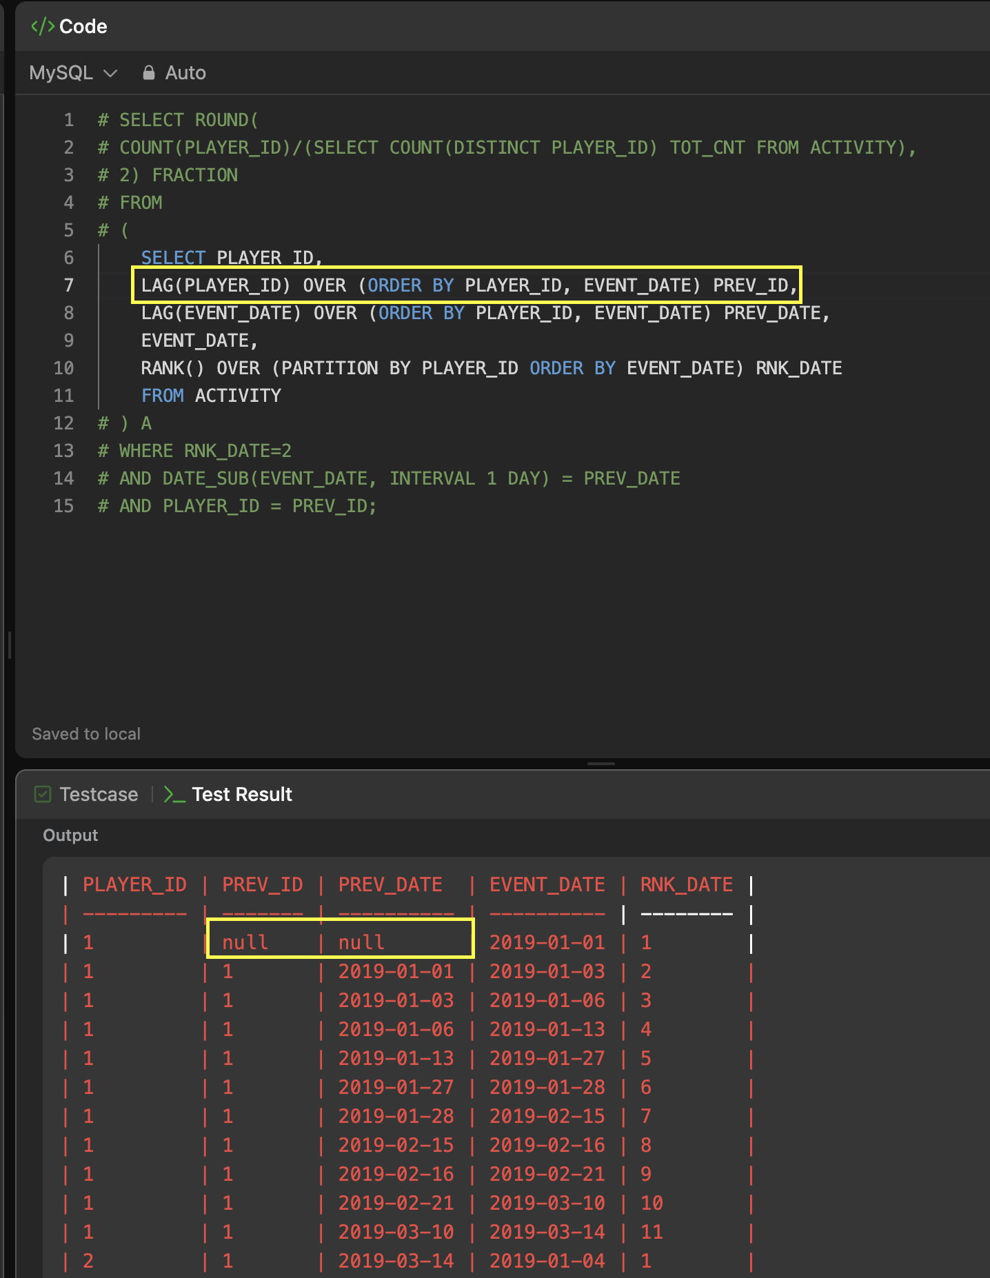Click the RNK_DATE column header in output
The width and height of the screenshot is (990, 1278).
pos(687,884)
